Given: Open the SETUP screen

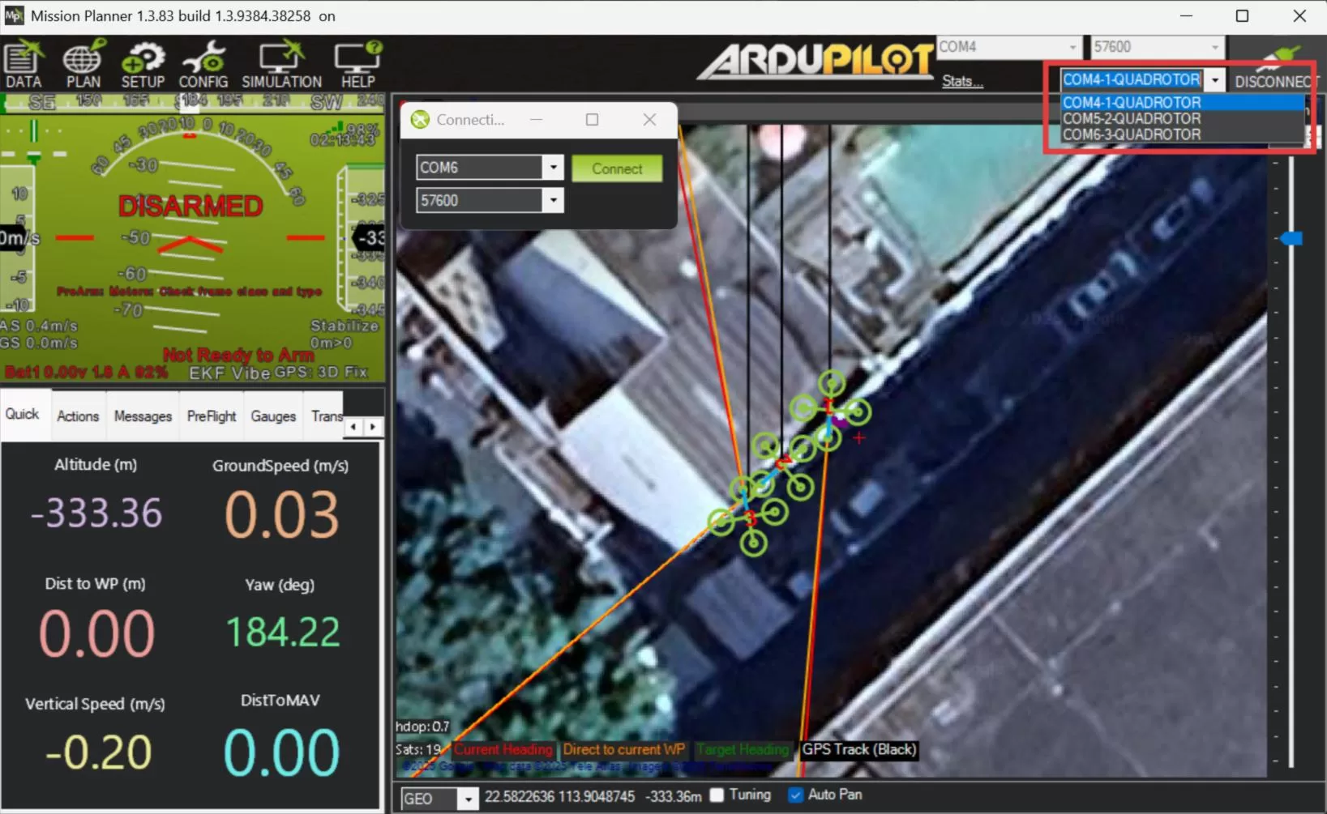Looking at the screenshot, I should point(143,64).
